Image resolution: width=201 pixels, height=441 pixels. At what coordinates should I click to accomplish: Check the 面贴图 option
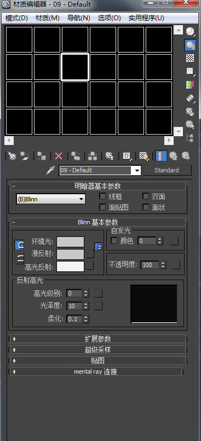pos(102,207)
